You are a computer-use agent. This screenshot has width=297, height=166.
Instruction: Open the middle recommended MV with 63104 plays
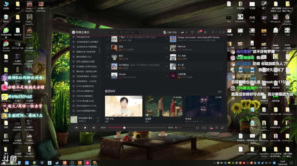click(x=164, y=106)
